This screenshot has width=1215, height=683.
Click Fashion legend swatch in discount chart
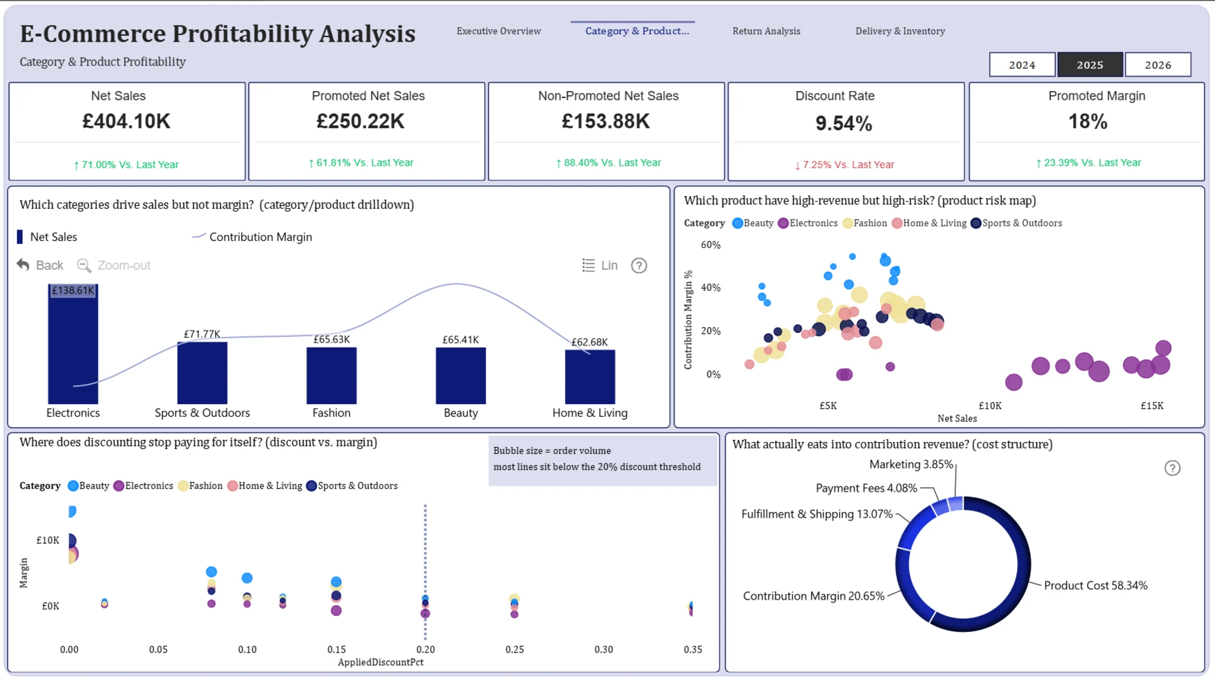coord(183,486)
